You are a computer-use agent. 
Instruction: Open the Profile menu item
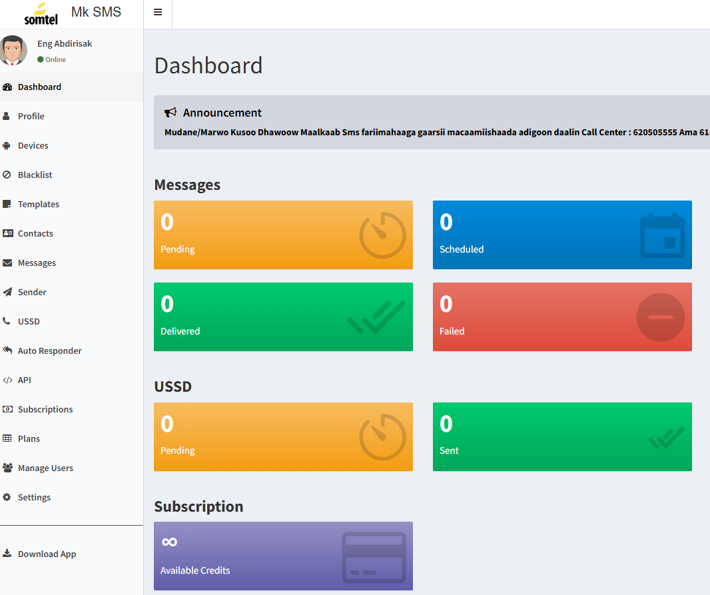(x=31, y=116)
